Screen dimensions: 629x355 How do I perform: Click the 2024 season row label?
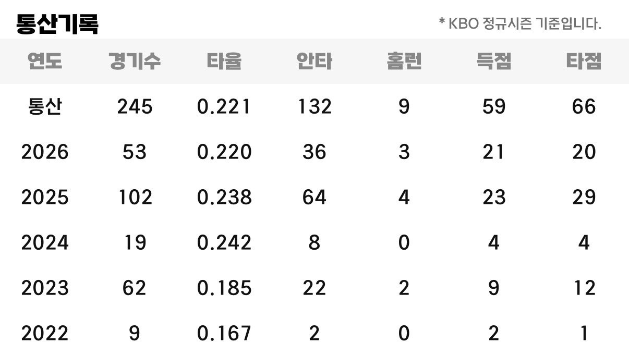[45, 243]
